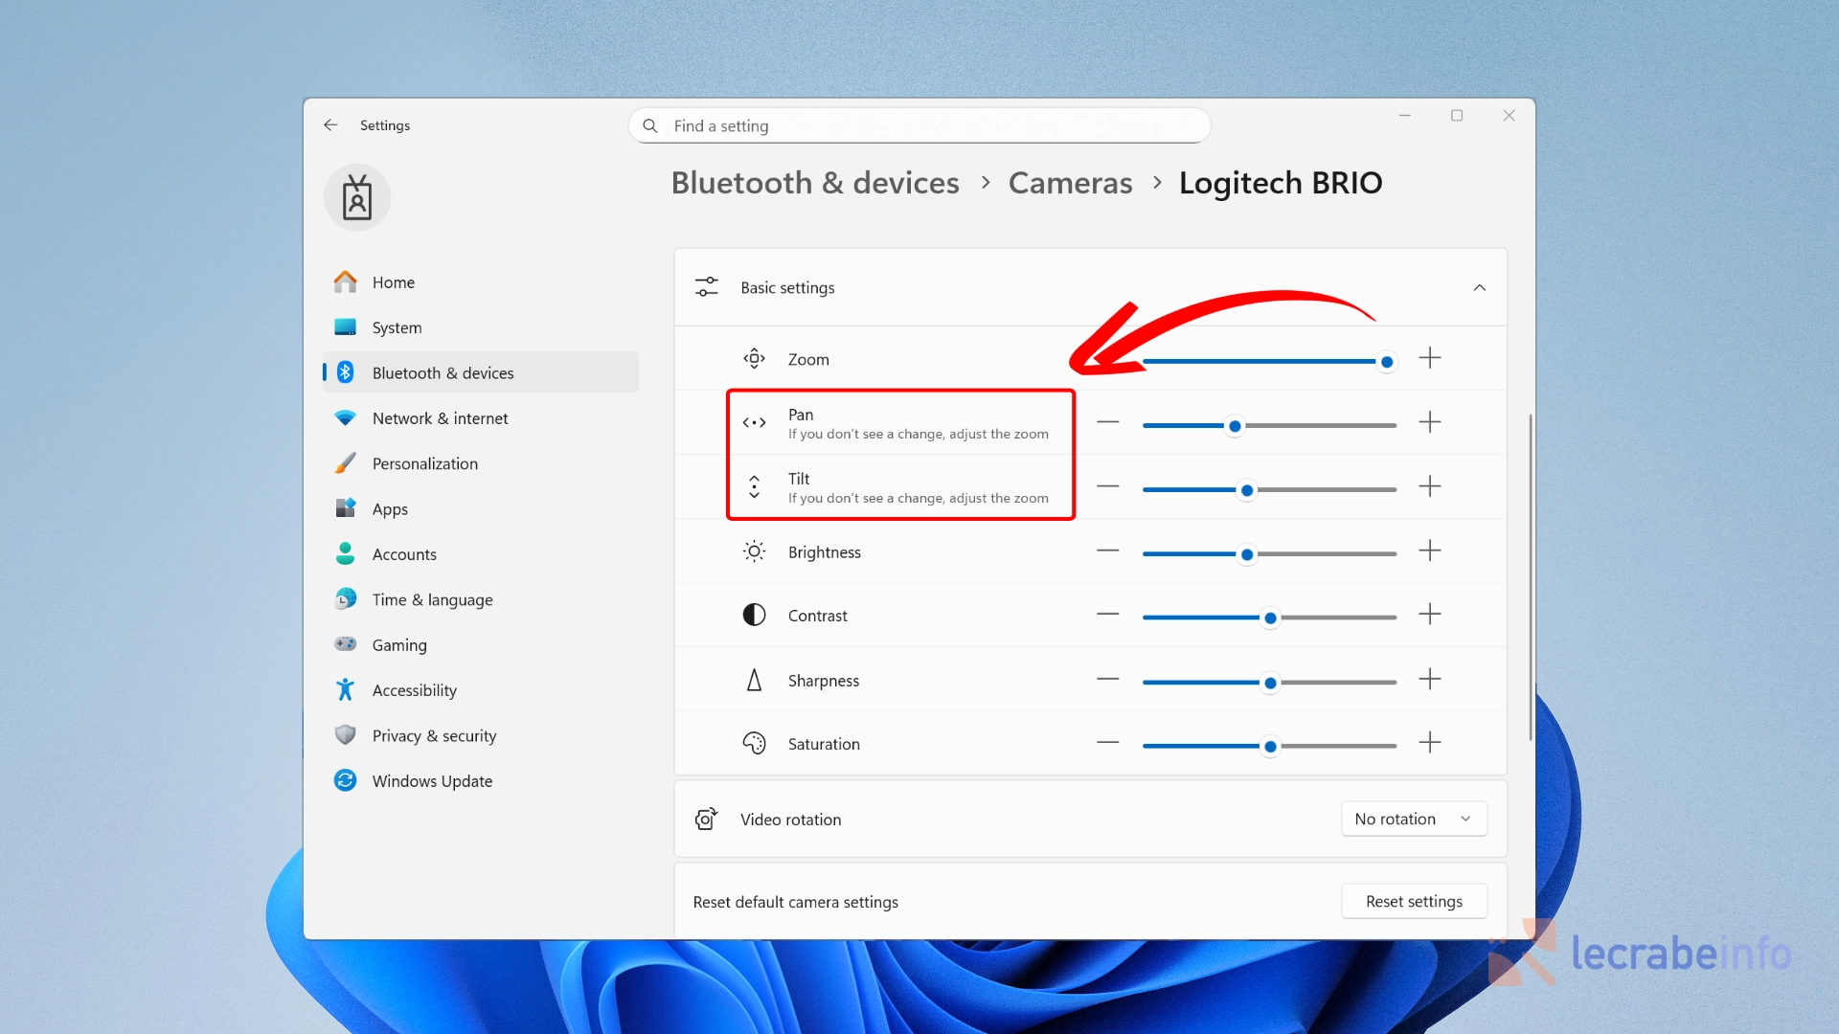This screenshot has height=1034, width=1839.
Task: Open Accessibility settings from sidebar
Action: (x=414, y=690)
